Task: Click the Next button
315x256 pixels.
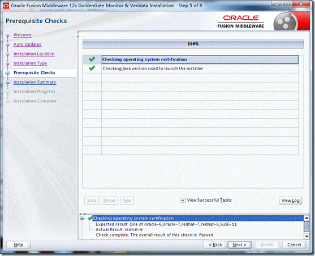Action: point(239,245)
